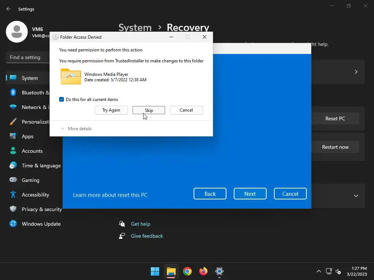Expand the bottom Recovery card's down chevron

pyautogui.click(x=356, y=196)
